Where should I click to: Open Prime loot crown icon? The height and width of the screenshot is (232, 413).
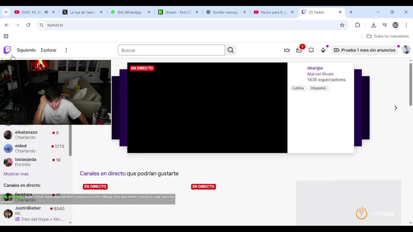(287, 50)
